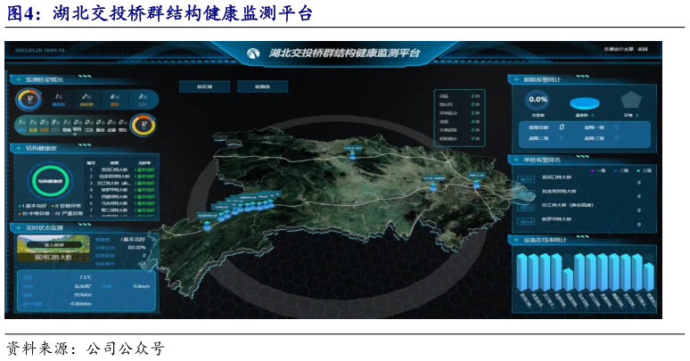
Task: Click the 异常振动 row in the event list
Action: tap(459, 113)
